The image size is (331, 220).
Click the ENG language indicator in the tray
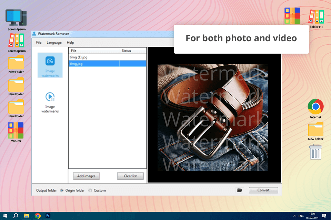(301, 216)
